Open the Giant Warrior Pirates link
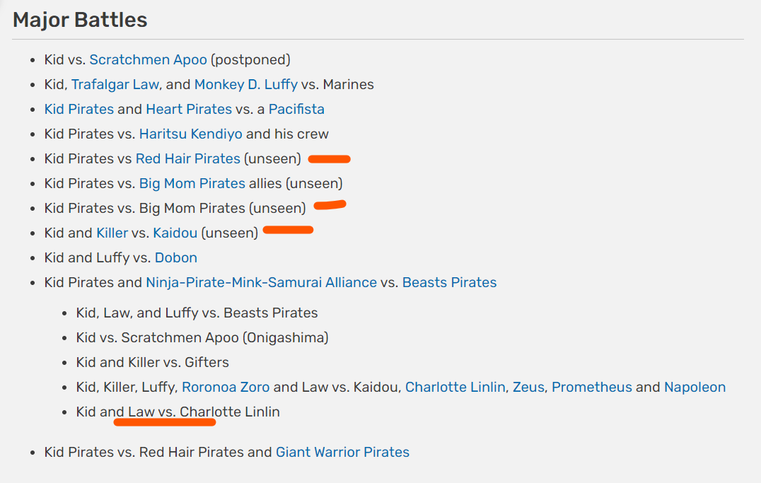The width and height of the screenshot is (761, 483). pos(342,453)
